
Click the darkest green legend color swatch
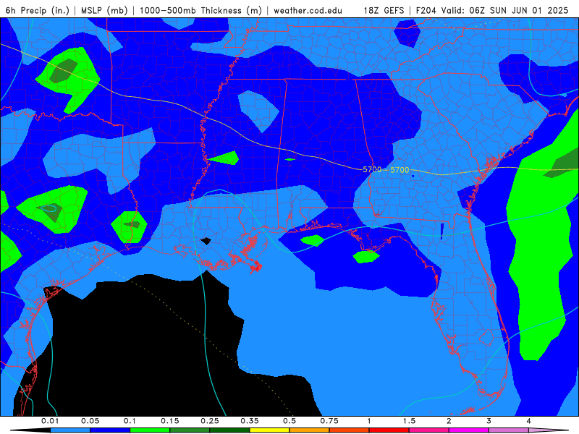(x=229, y=430)
